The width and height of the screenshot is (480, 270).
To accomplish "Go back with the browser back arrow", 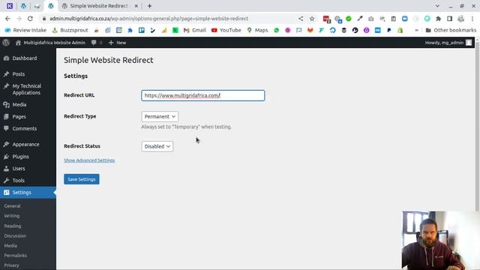I will (7, 19).
